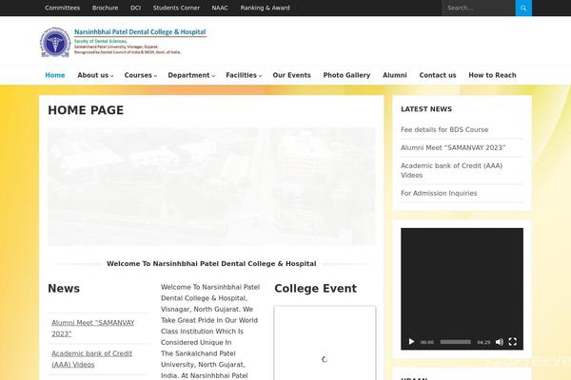Expand the Department dropdown menu
Viewport: 571px width, 380px height.
click(191, 75)
